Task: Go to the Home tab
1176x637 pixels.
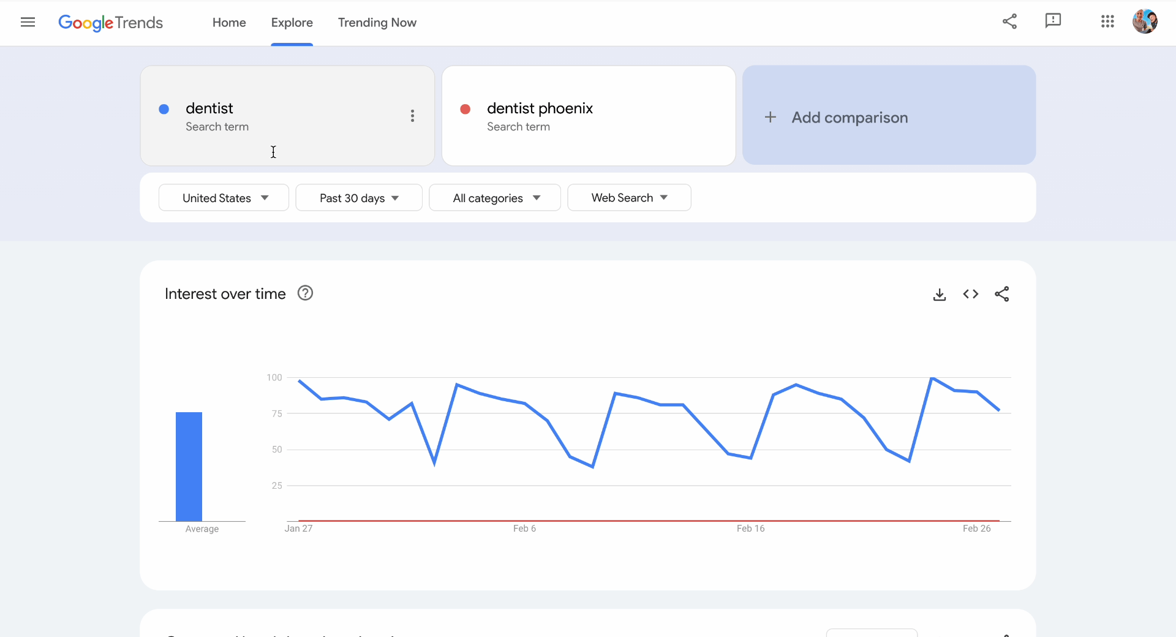Action: [x=229, y=23]
